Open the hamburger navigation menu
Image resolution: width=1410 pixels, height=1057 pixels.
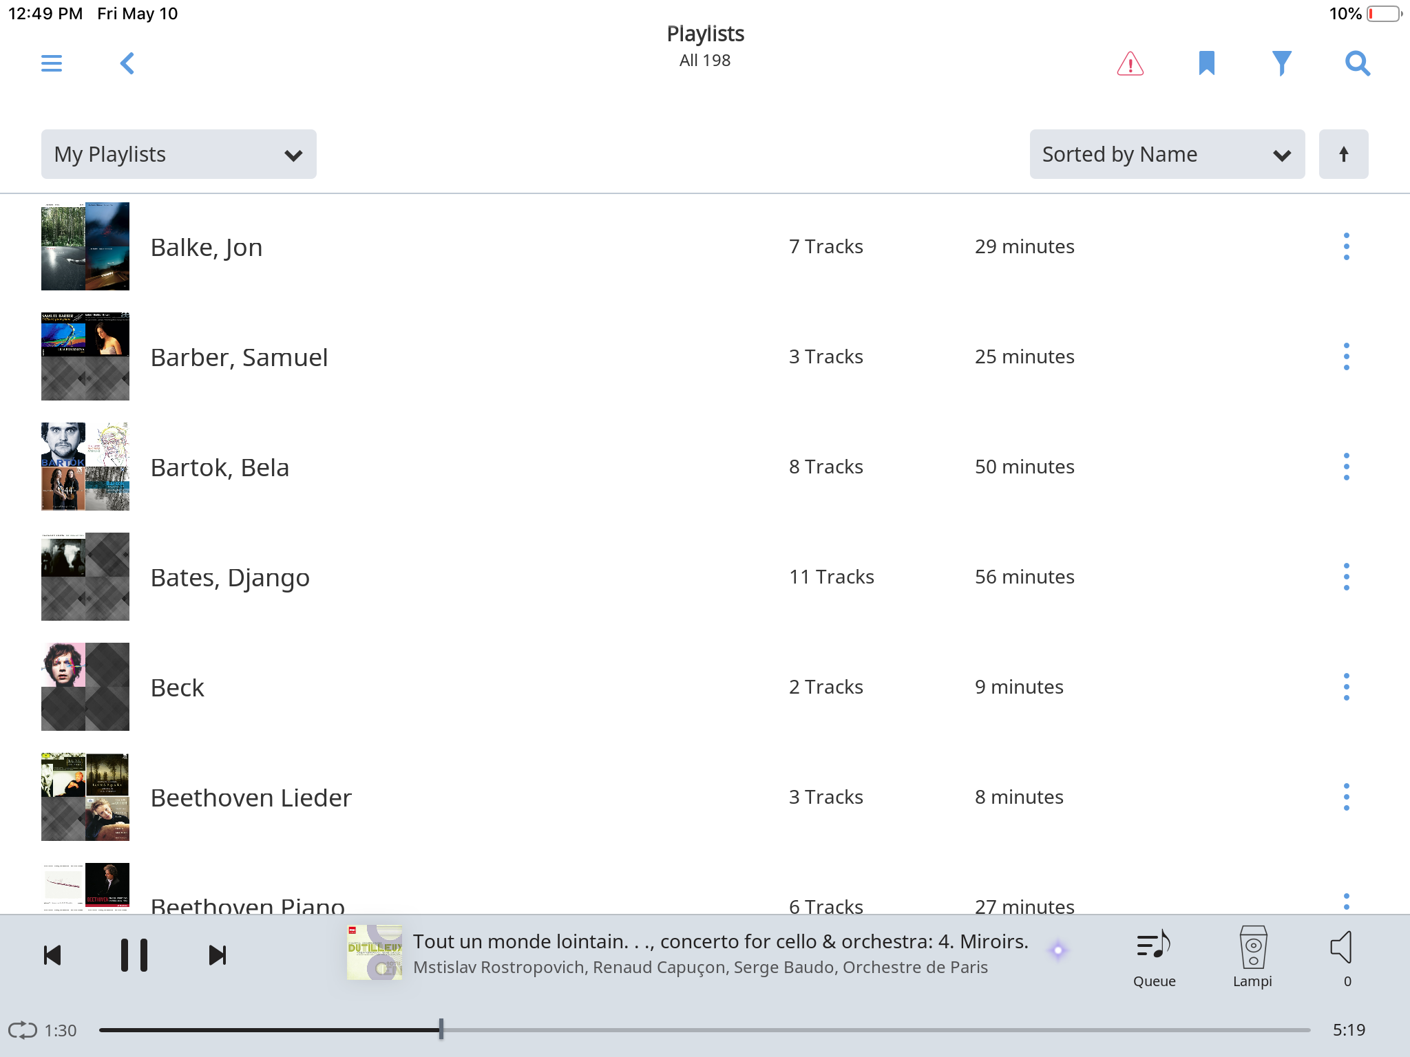coord(52,63)
